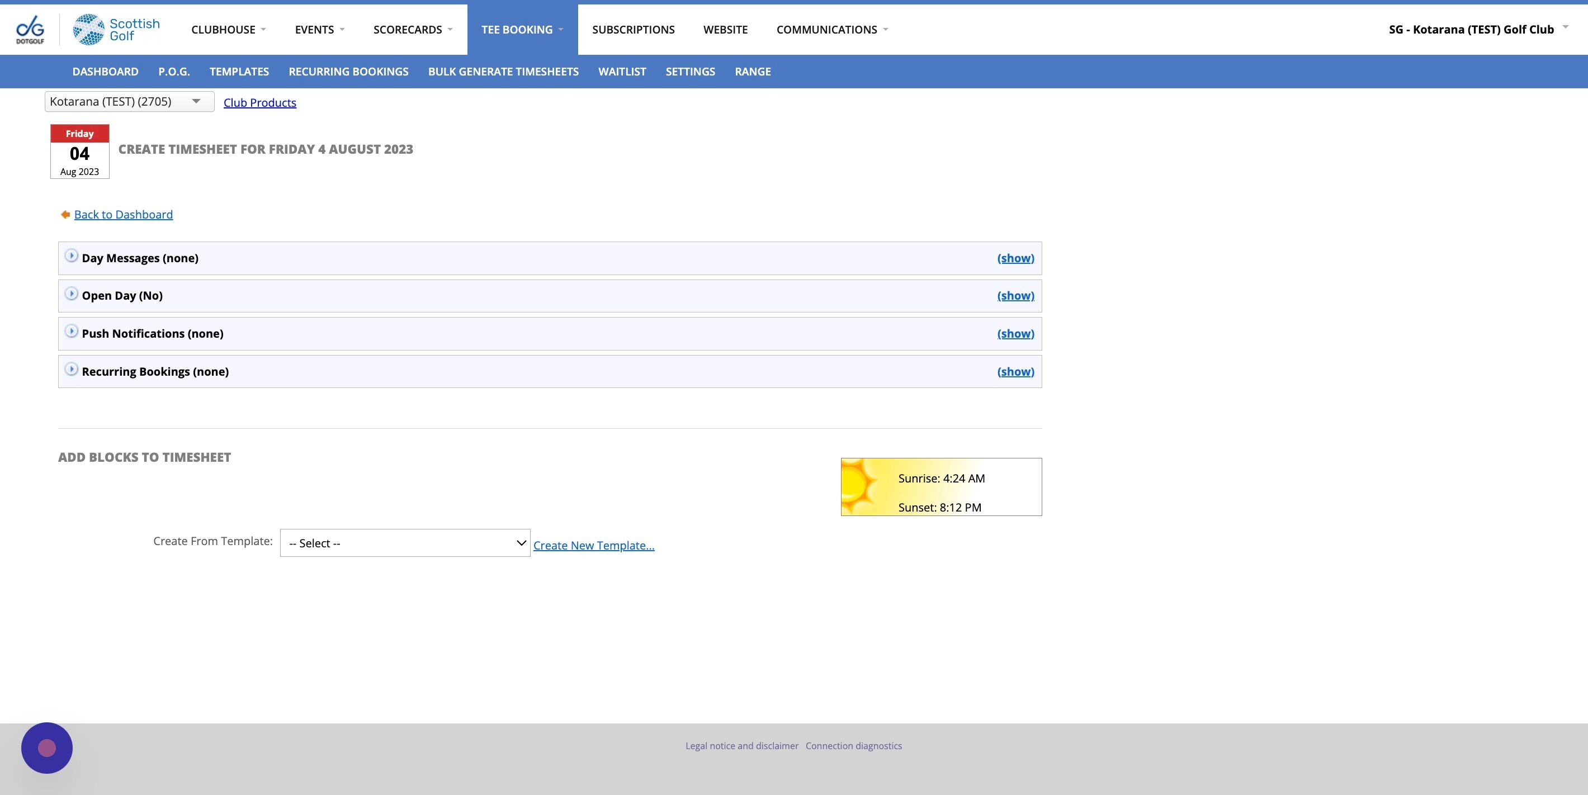Viewport: 1588px width, 795px height.
Task: Go to the Templates tab
Action: pyautogui.click(x=239, y=72)
